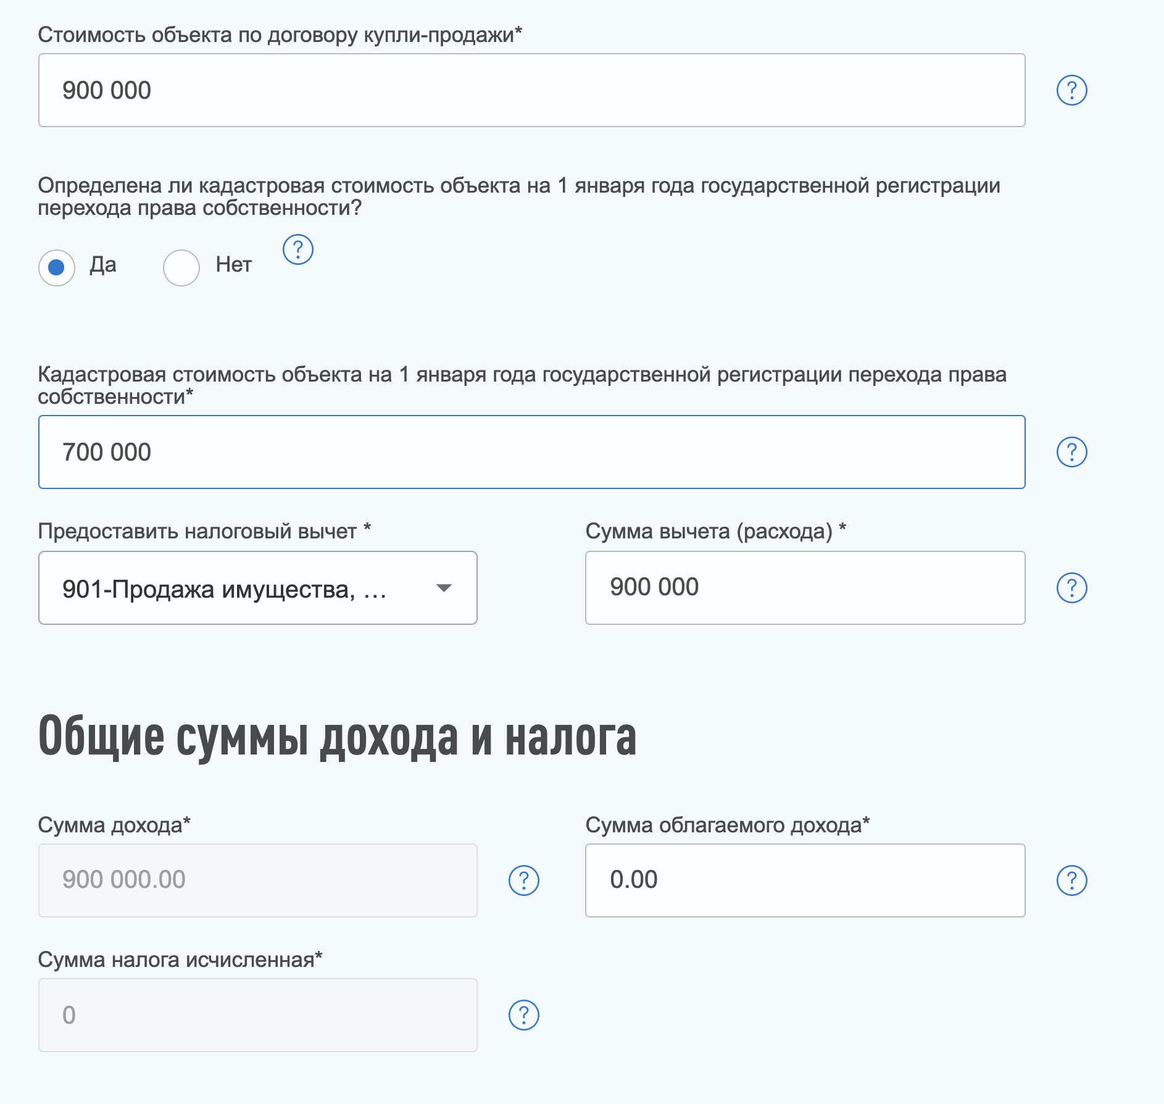Open the Предоставить налоговый вычет dropdown
Image resolution: width=1164 pixels, height=1104 pixels.
pyautogui.click(x=258, y=588)
